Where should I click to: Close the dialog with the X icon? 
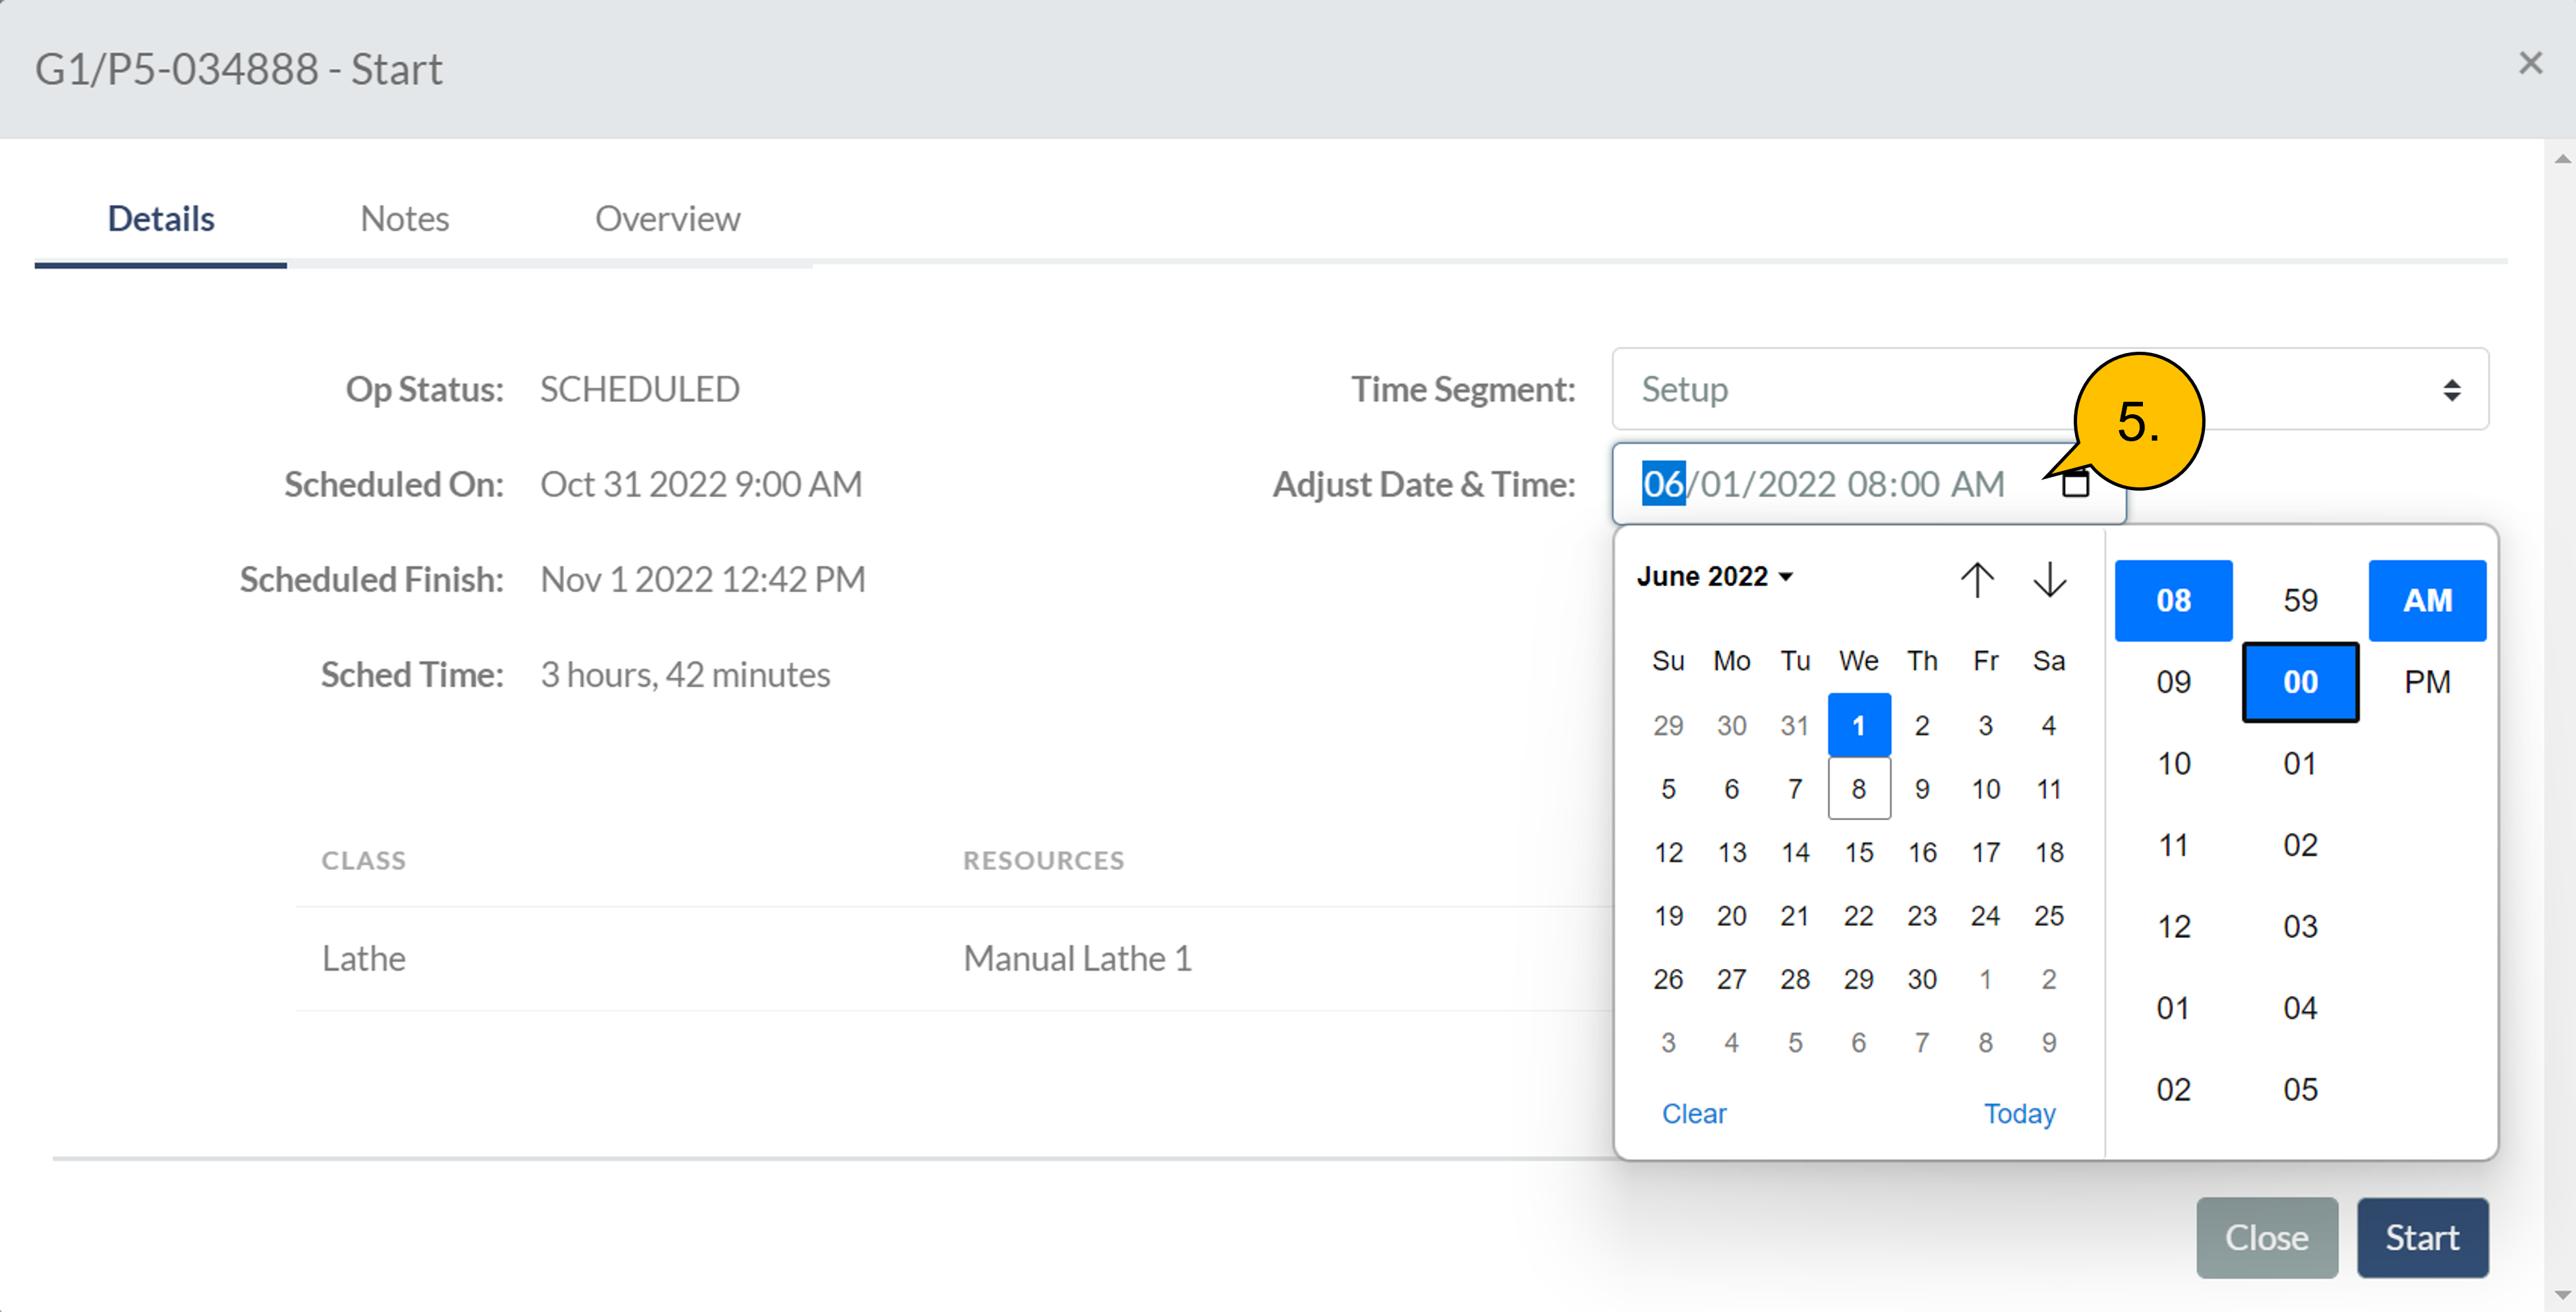pos(2530,64)
